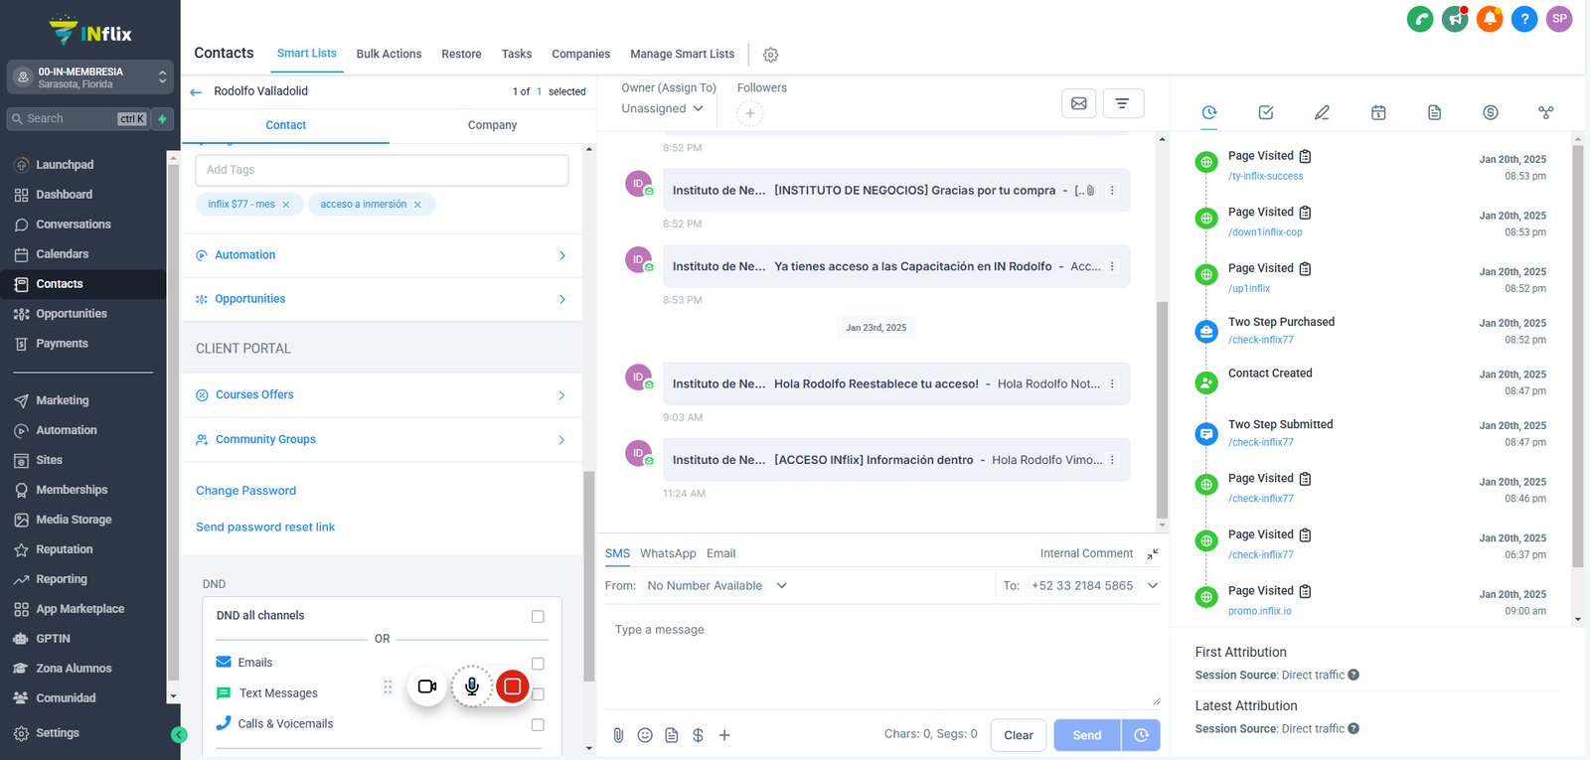Click the notifications bell icon
This screenshot has width=1590, height=760.
tap(1490, 18)
